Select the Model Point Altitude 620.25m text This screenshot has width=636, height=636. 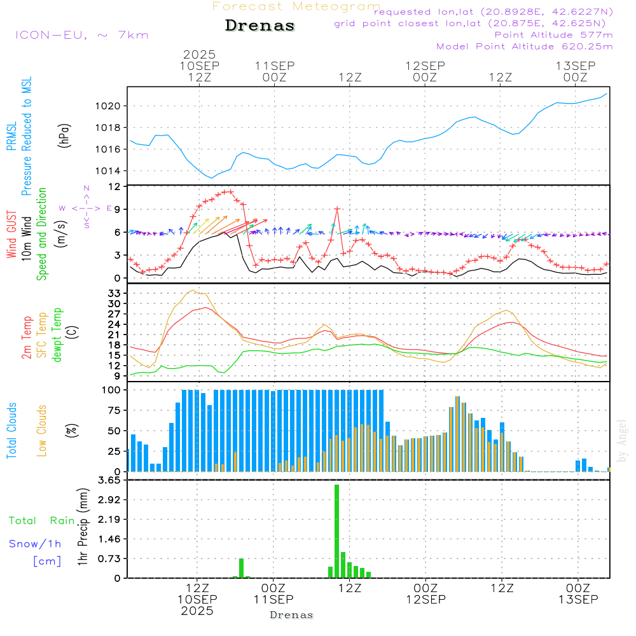point(524,46)
